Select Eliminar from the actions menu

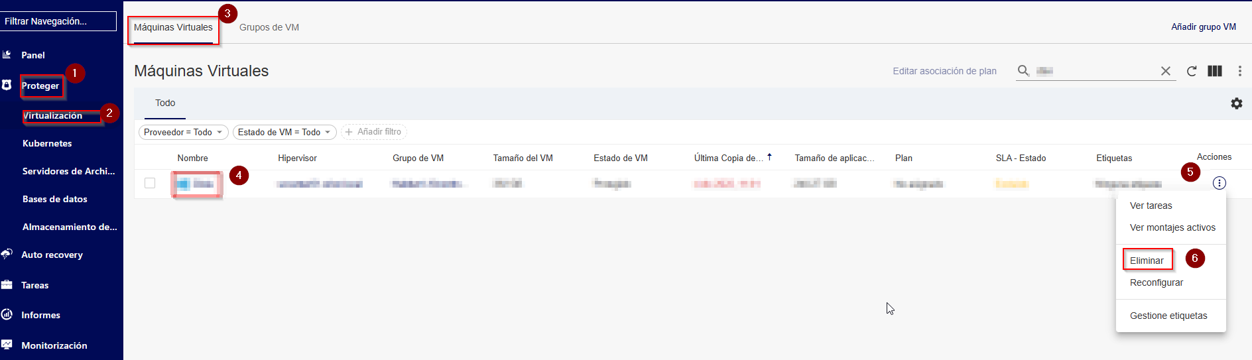point(1147,261)
